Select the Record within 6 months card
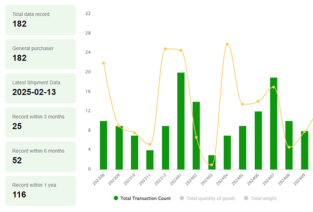 pyautogui.click(x=40, y=157)
